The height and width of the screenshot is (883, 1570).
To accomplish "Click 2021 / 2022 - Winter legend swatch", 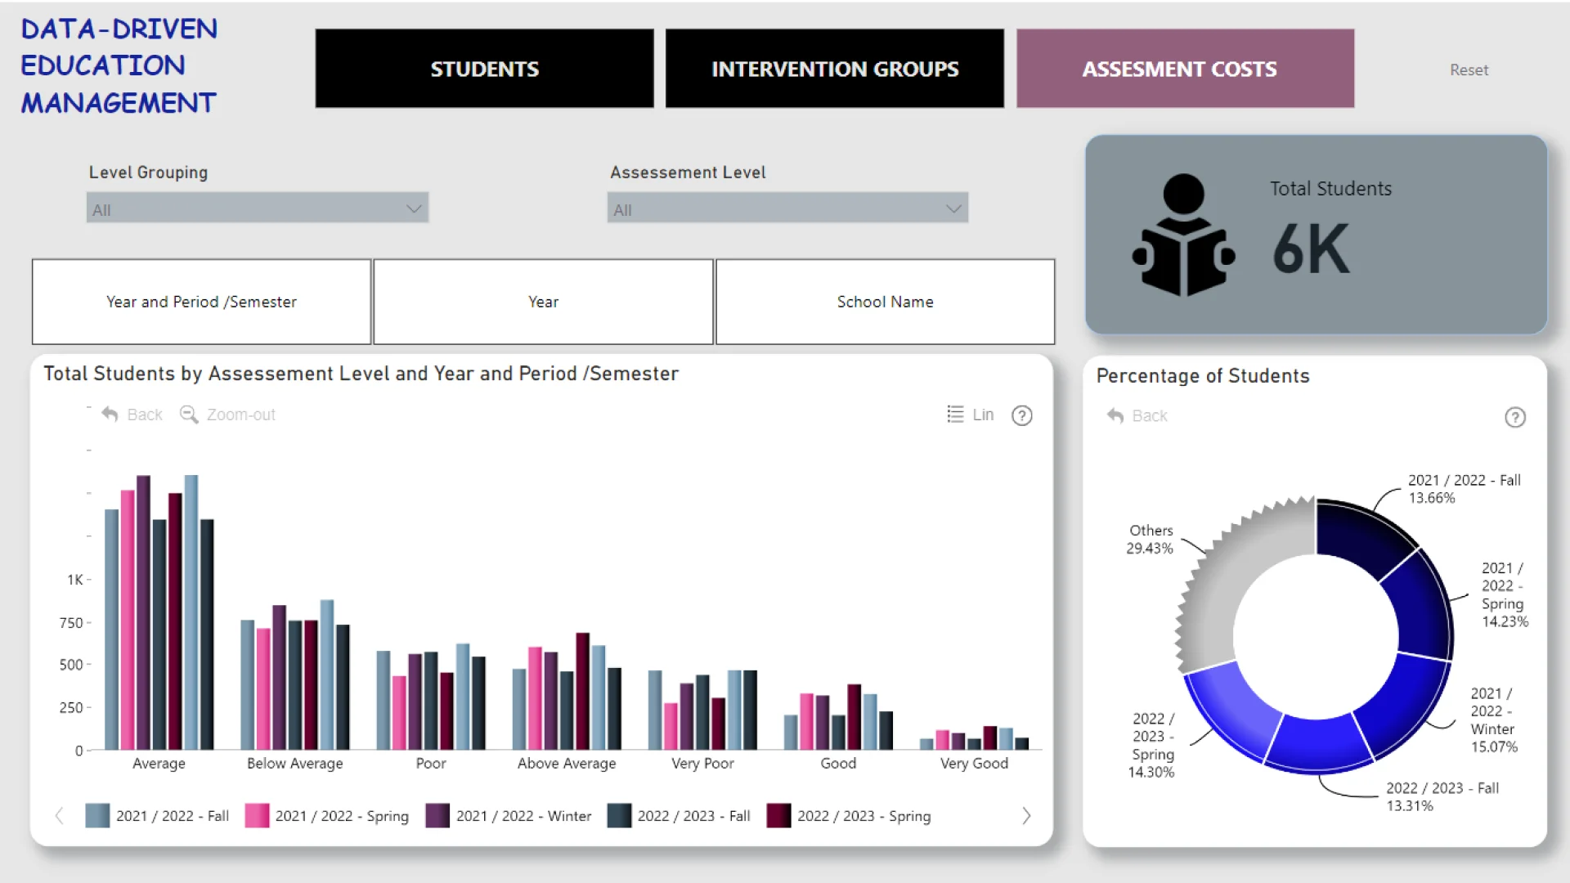I will pyautogui.click(x=437, y=815).
